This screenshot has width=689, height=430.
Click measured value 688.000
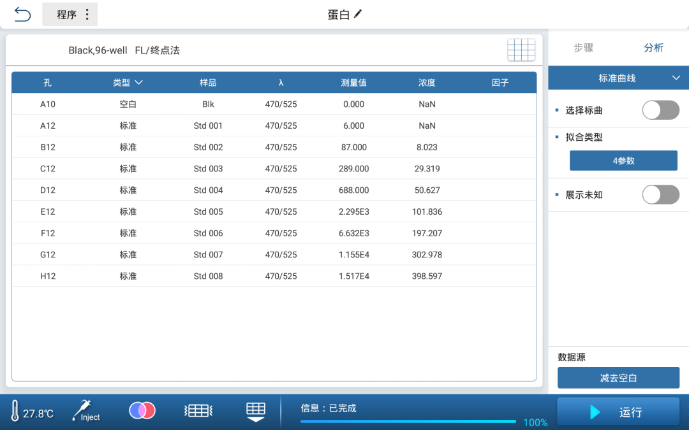pyautogui.click(x=353, y=190)
